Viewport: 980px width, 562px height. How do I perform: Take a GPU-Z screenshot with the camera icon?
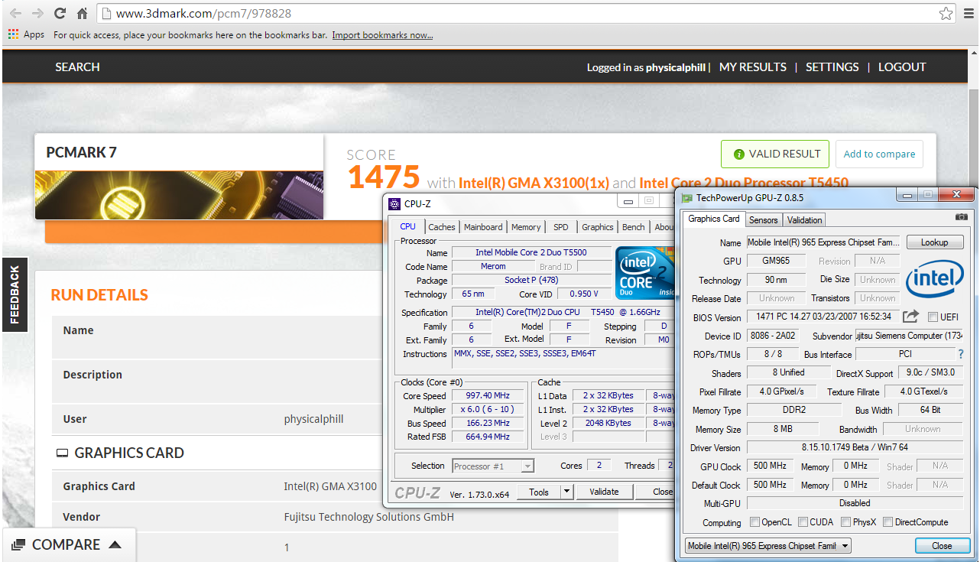pyautogui.click(x=962, y=217)
